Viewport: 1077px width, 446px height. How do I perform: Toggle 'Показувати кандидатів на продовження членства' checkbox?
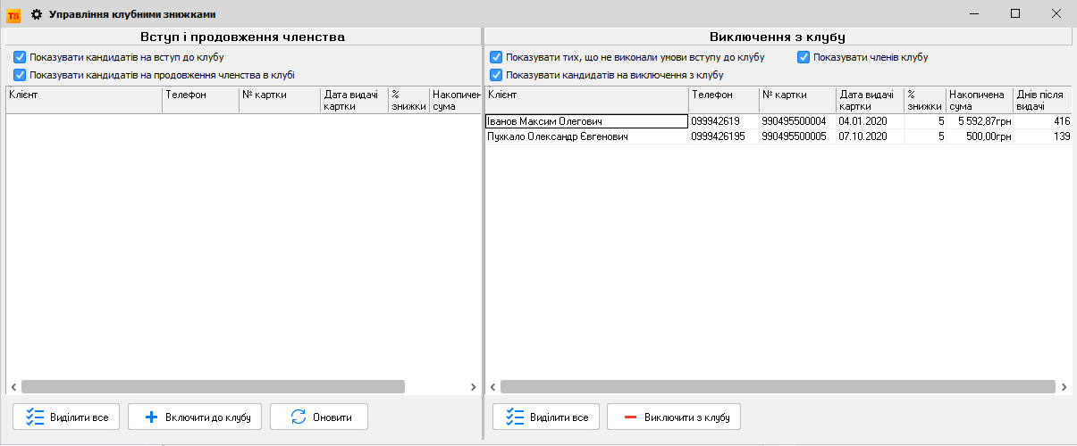[x=20, y=75]
